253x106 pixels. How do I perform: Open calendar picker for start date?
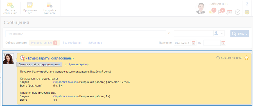point(193,43)
